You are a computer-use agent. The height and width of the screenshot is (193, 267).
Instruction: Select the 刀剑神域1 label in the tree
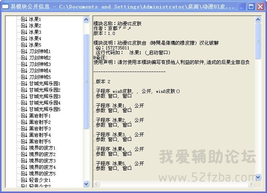[x=40, y=51]
